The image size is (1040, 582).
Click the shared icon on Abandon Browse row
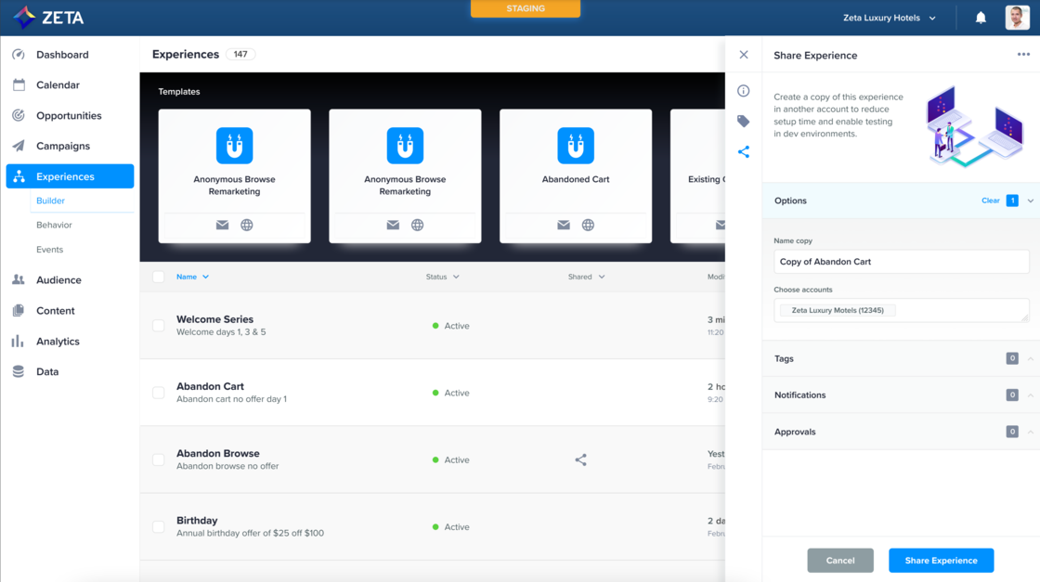pyautogui.click(x=580, y=459)
